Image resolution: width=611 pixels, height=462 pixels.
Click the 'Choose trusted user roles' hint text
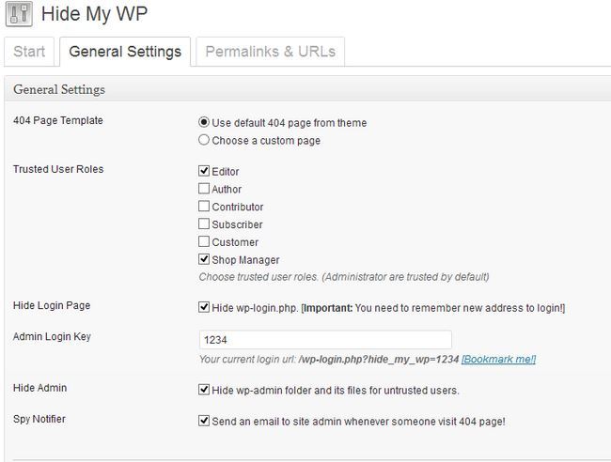344,277
